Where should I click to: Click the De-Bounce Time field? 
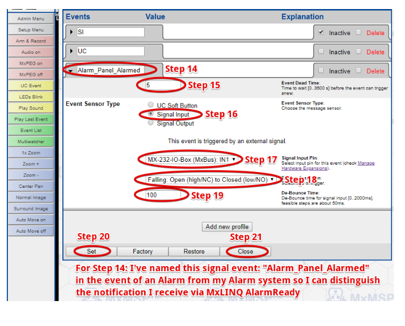(163, 195)
